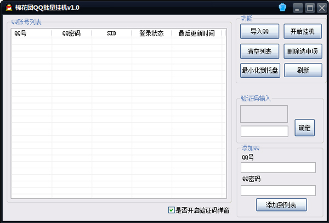
Task: Toggle the 是否开启验证码弹窗 checkbox
Action: click(172, 210)
